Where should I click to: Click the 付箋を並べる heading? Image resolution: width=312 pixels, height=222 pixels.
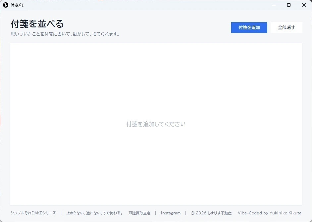coord(37,24)
